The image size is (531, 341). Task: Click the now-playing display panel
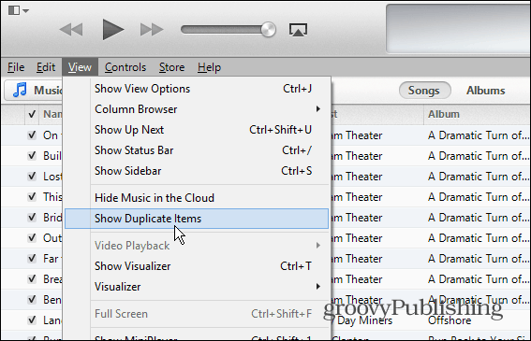(x=458, y=29)
